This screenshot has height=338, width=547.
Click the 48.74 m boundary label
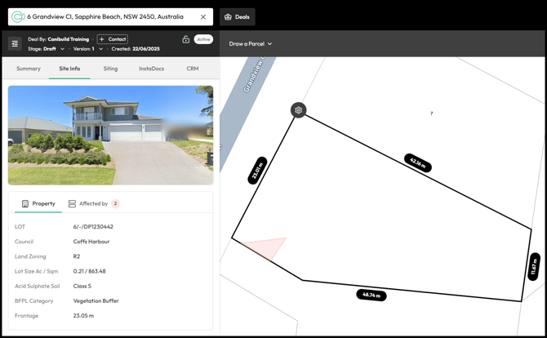click(371, 295)
